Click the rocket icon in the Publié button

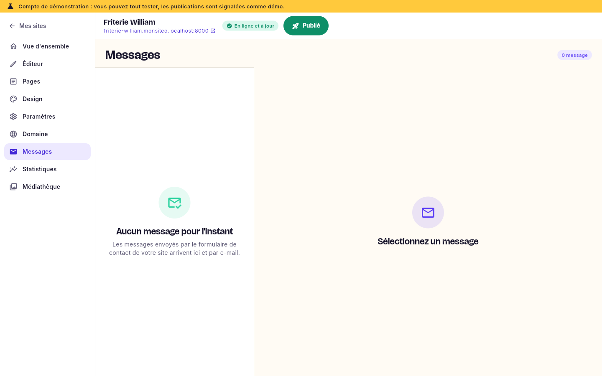tap(296, 26)
